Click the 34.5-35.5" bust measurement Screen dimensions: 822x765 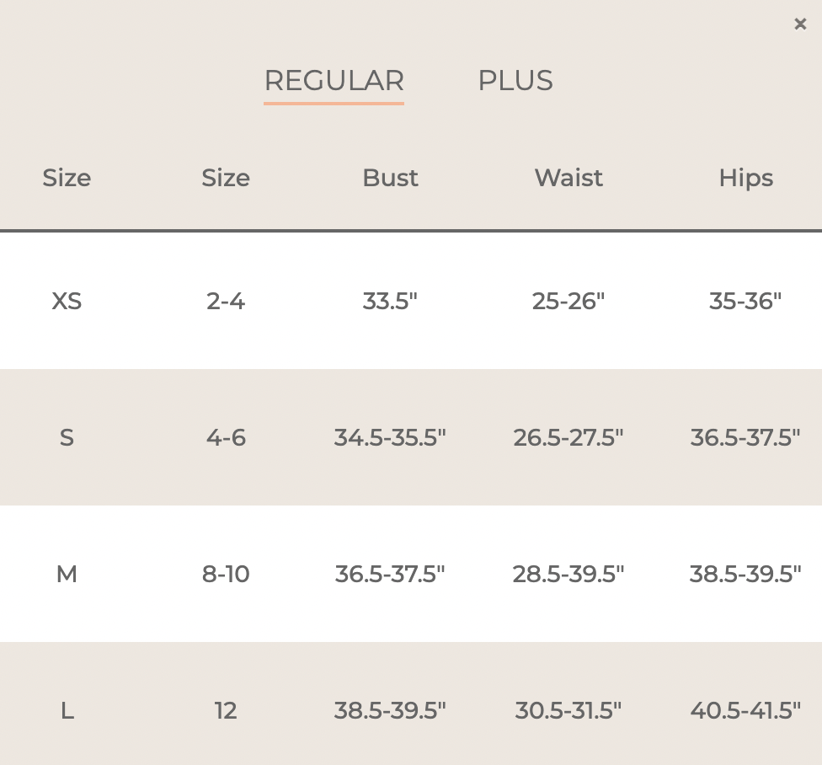390,437
